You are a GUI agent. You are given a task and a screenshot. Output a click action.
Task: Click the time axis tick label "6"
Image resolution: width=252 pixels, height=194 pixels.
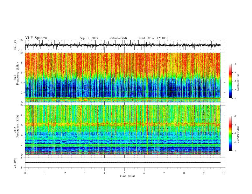(x=144, y=173)
